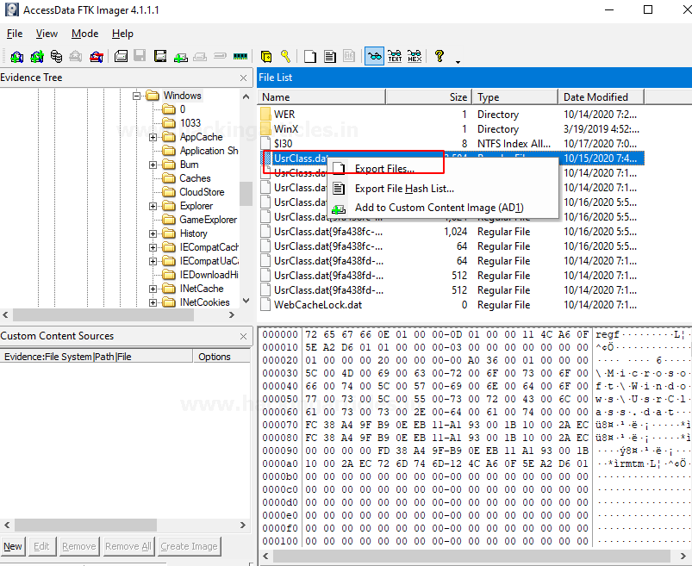Open the Image Mounting tool icon
Image resolution: width=692 pixels, height=566 pixels.
[x=56, y=57]
